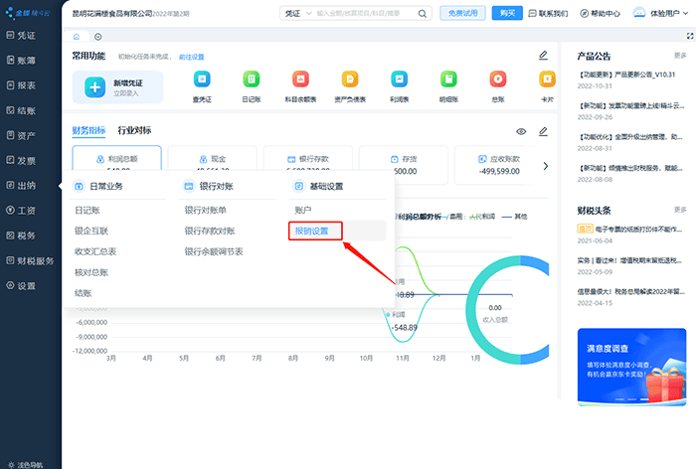This screenshot has width=696, height=469.
Task: Open the 利润表 shortcut icon
Action: click(x=399, y=79)
